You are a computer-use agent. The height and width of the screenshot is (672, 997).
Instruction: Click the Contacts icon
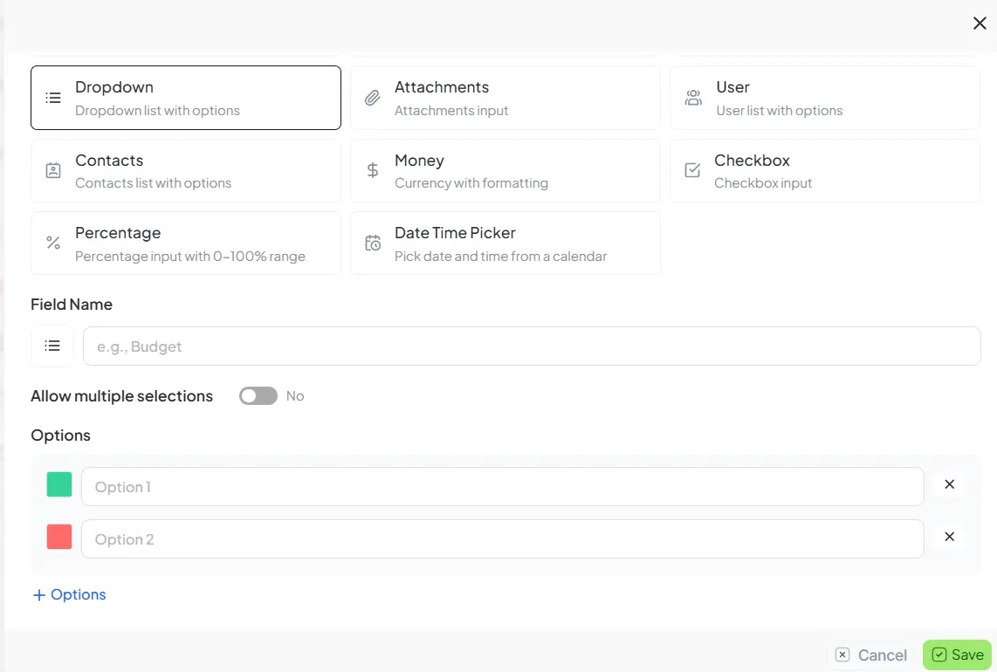52,170
